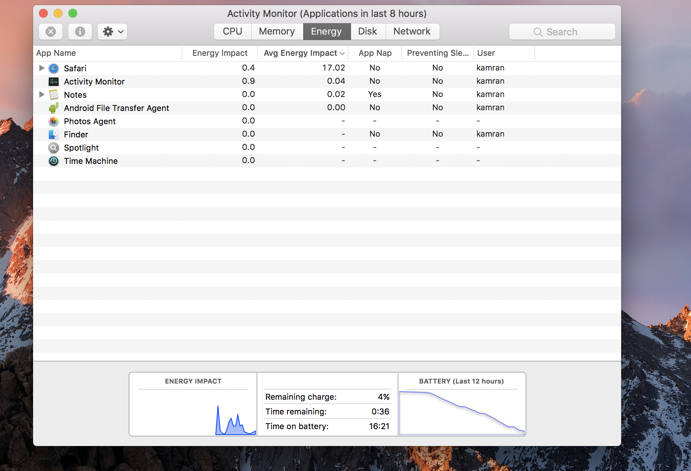
Task: Switch to the Memory tab
Action: pos(277,32)
